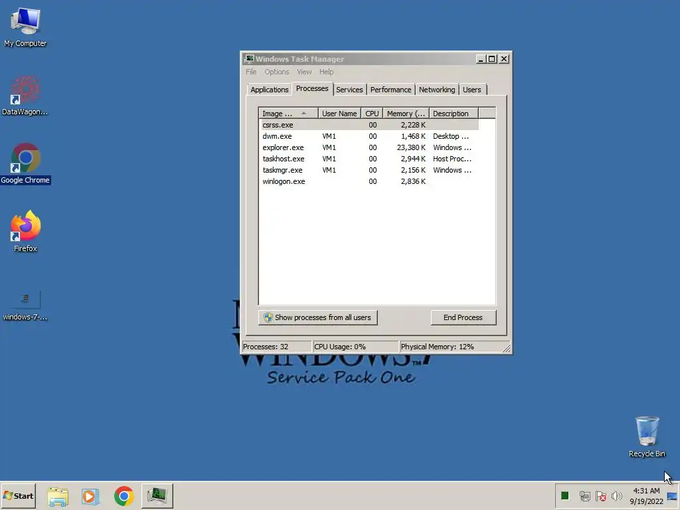Sort by CPU column header

(x=372, y=114)
